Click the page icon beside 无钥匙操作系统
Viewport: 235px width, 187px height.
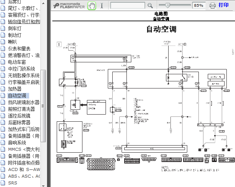pyautogui.click(x=3, y=75)
